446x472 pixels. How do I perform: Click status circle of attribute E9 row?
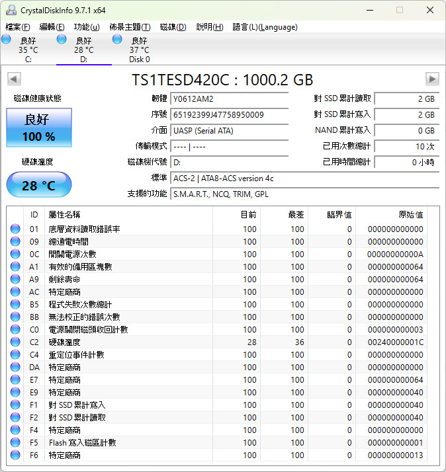15,392
